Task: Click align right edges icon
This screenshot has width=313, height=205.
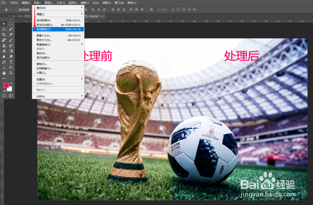Action: coord(104,9)
